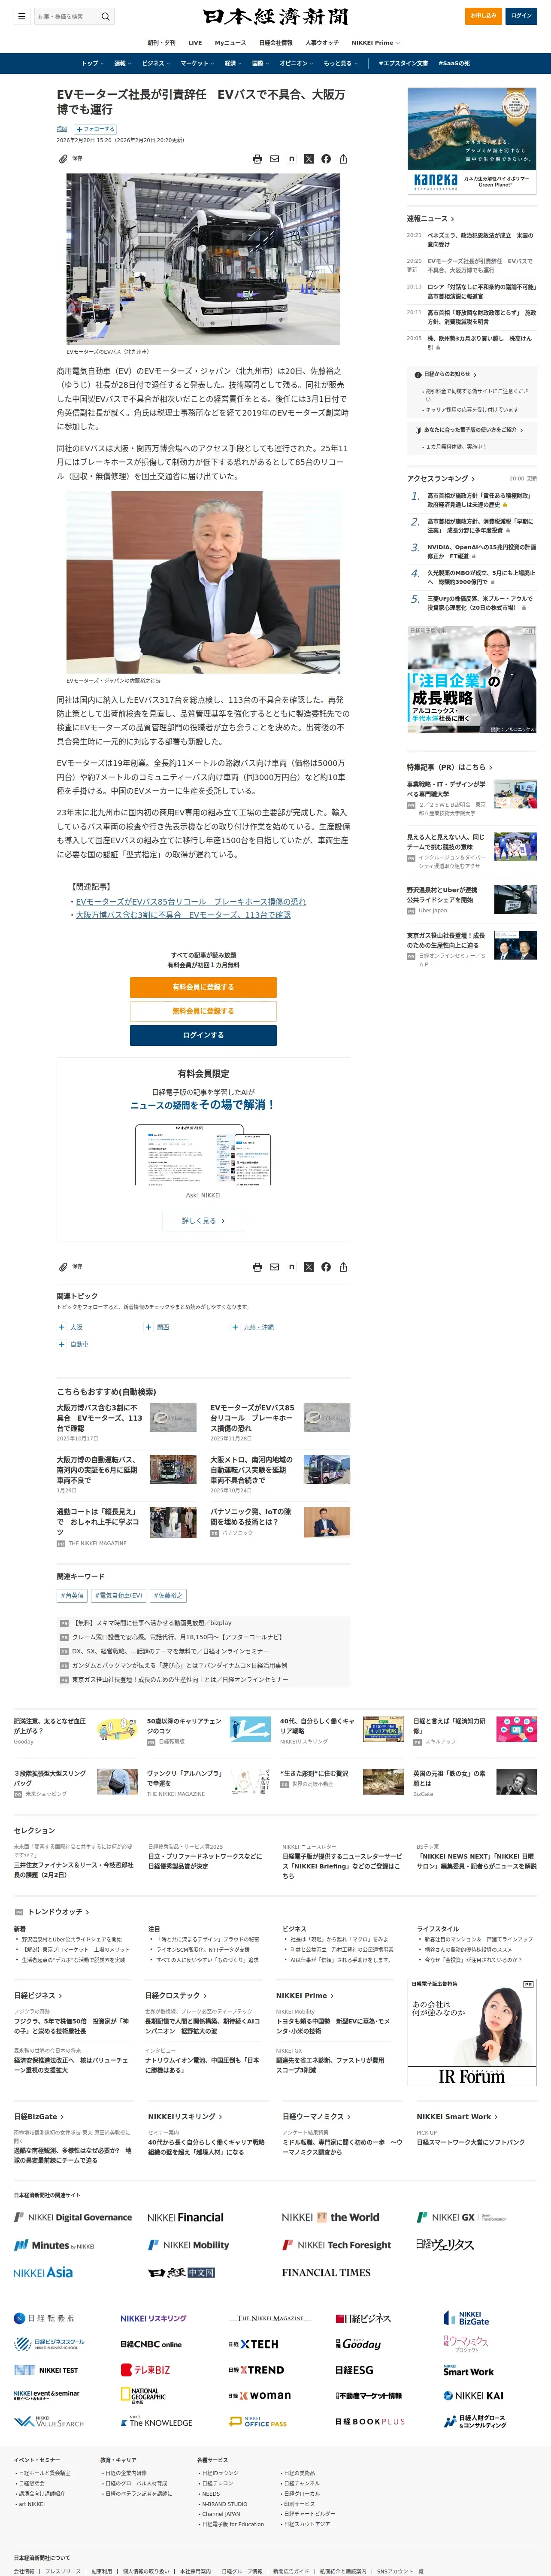This screenshot has height=2576, width=551.
Task: Toggle 保存 clip above the bus photo
Action: coord(70,158)
